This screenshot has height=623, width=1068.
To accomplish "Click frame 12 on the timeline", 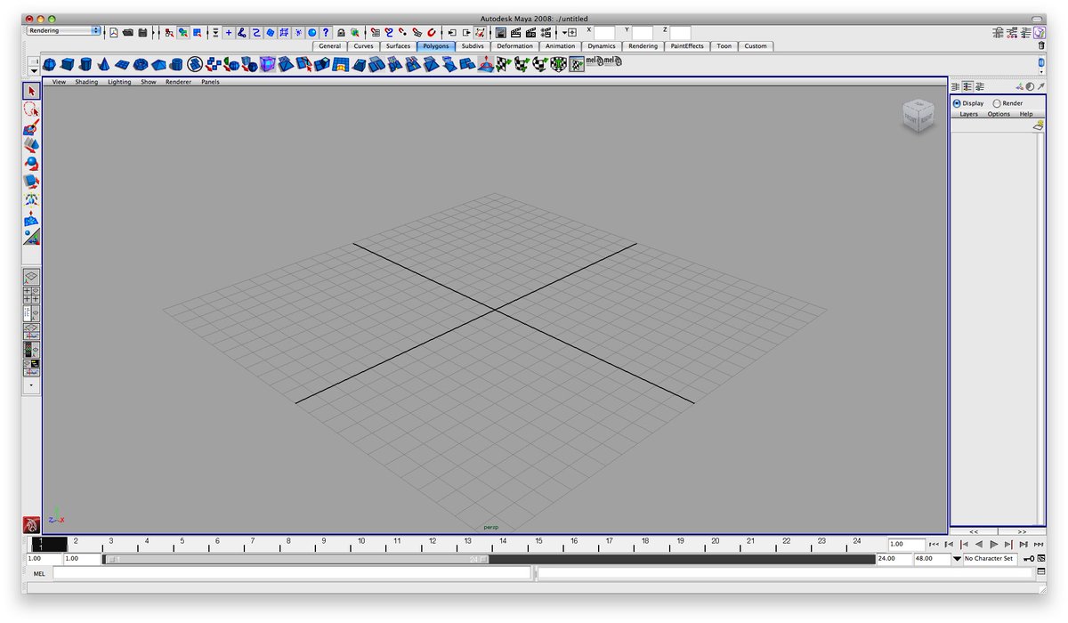I will click(433, 544).
